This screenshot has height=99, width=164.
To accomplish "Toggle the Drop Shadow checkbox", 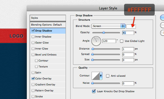I will tap(33, 31).
